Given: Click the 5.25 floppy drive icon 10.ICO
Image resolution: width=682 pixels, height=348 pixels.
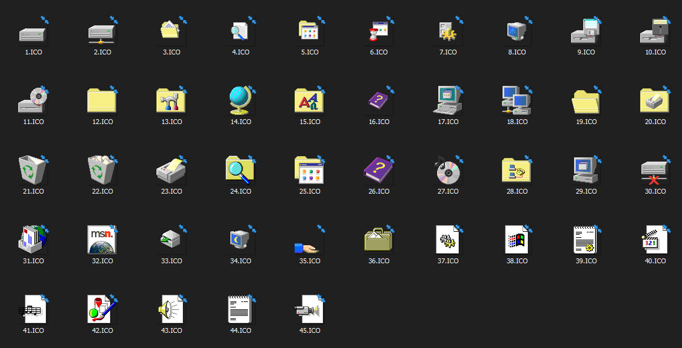Looking at the screenshot, I should pos(655,31).
